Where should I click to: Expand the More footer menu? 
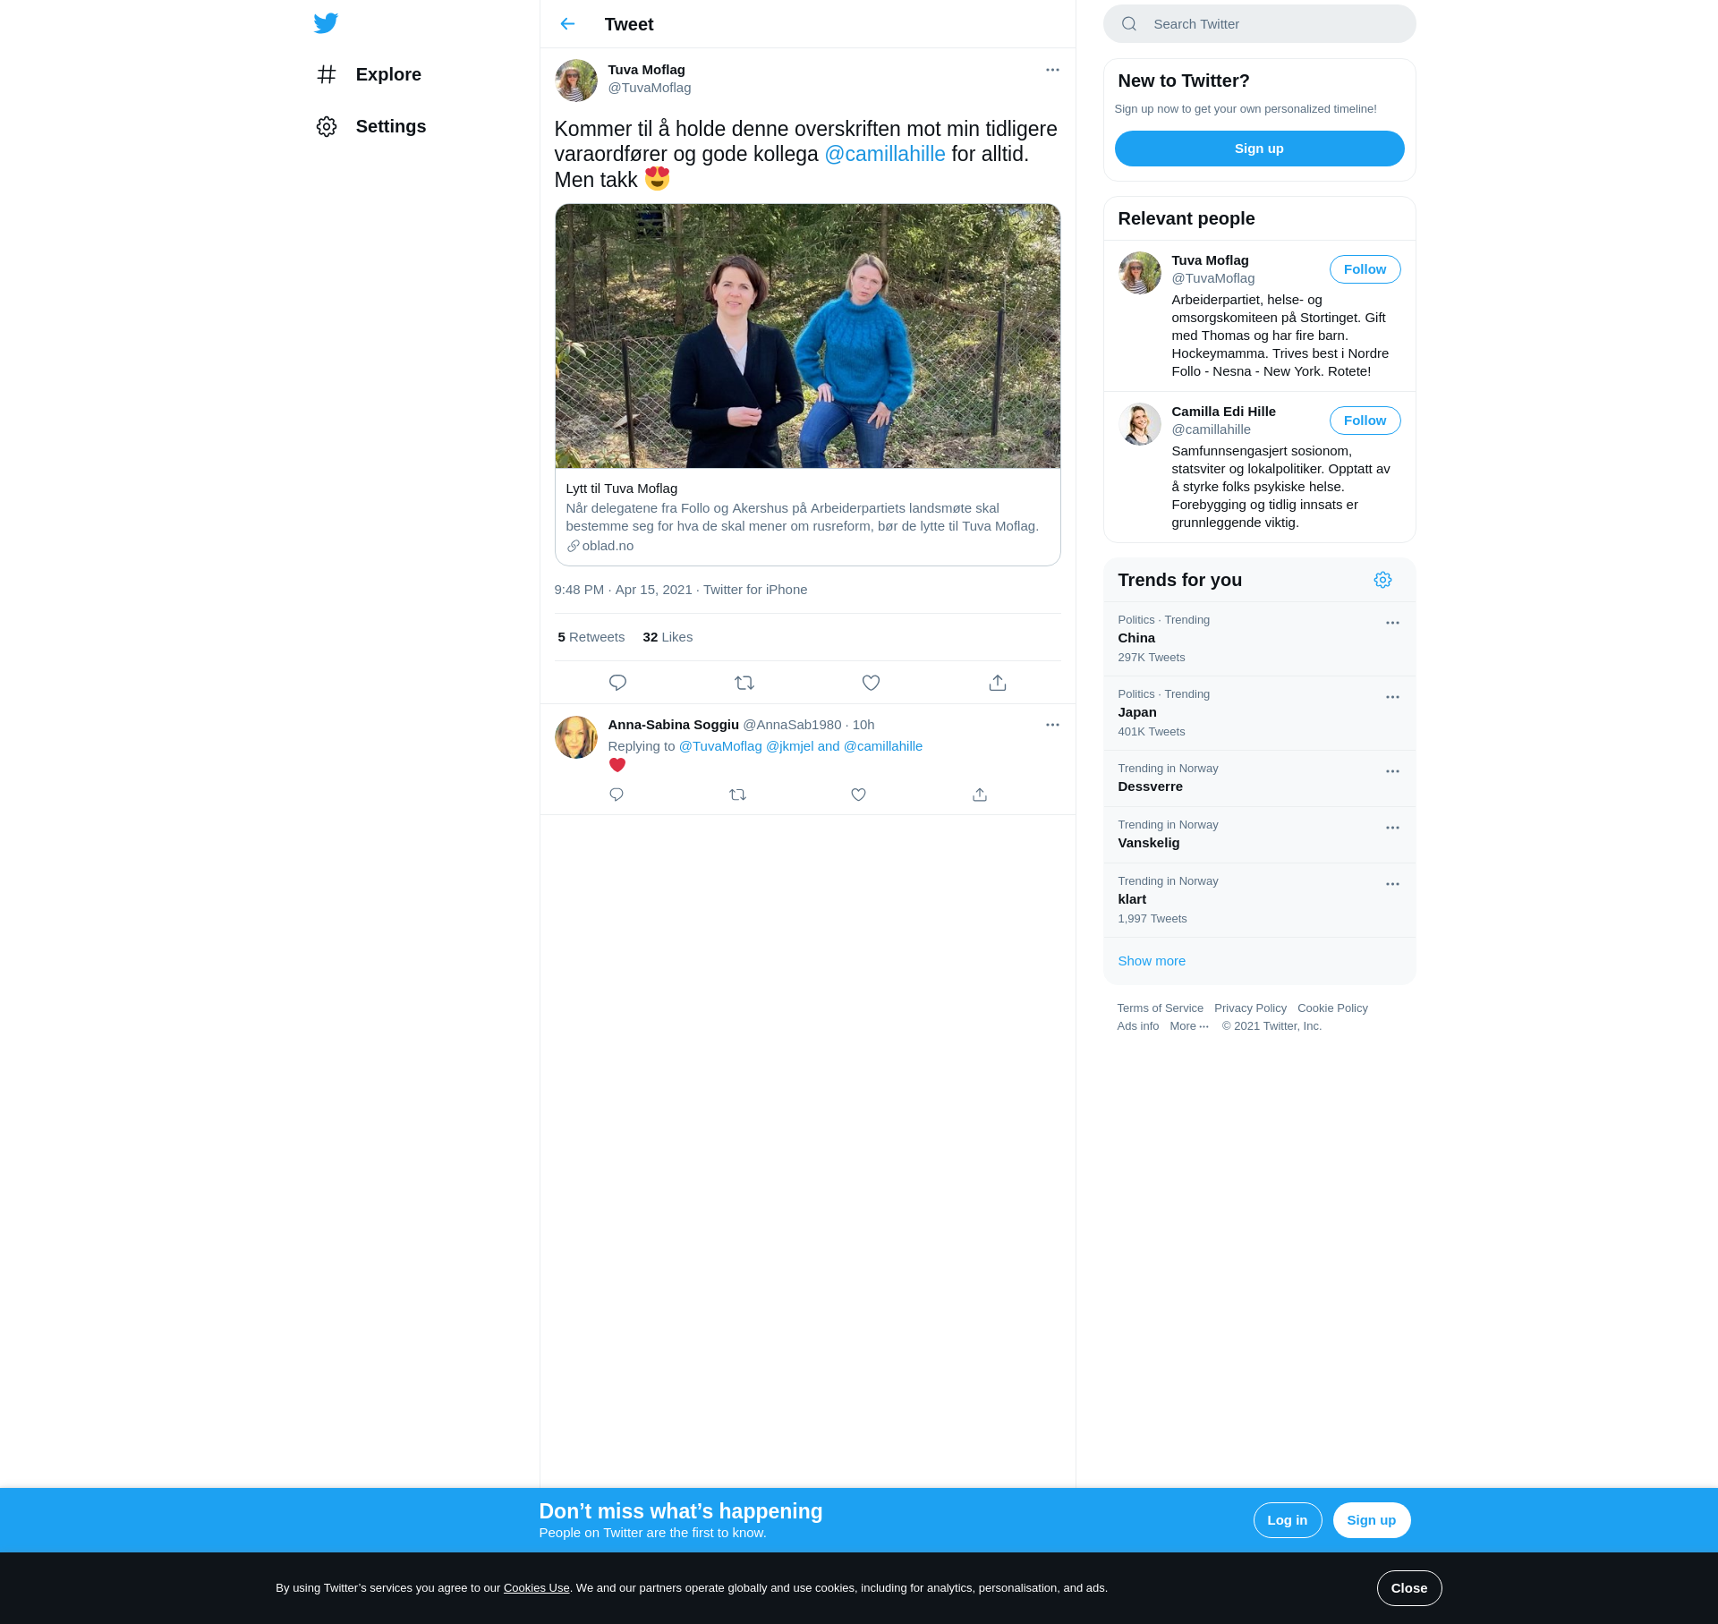click(1189, 1026)
